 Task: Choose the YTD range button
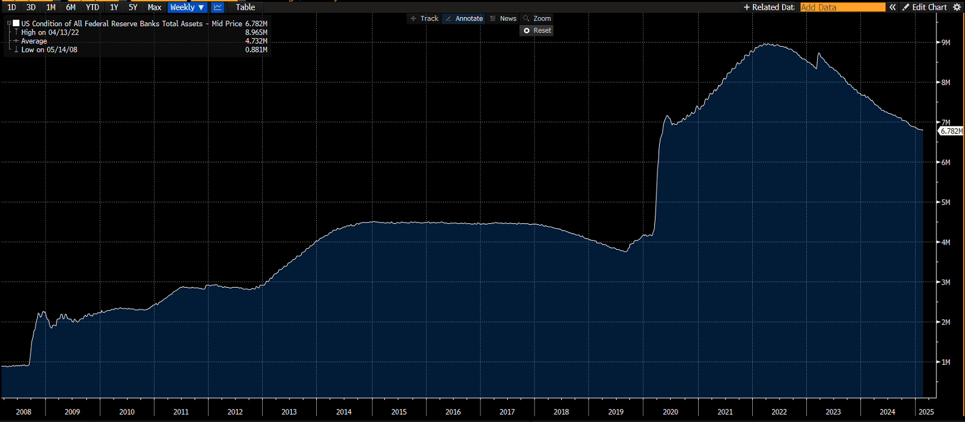(92, 7)
